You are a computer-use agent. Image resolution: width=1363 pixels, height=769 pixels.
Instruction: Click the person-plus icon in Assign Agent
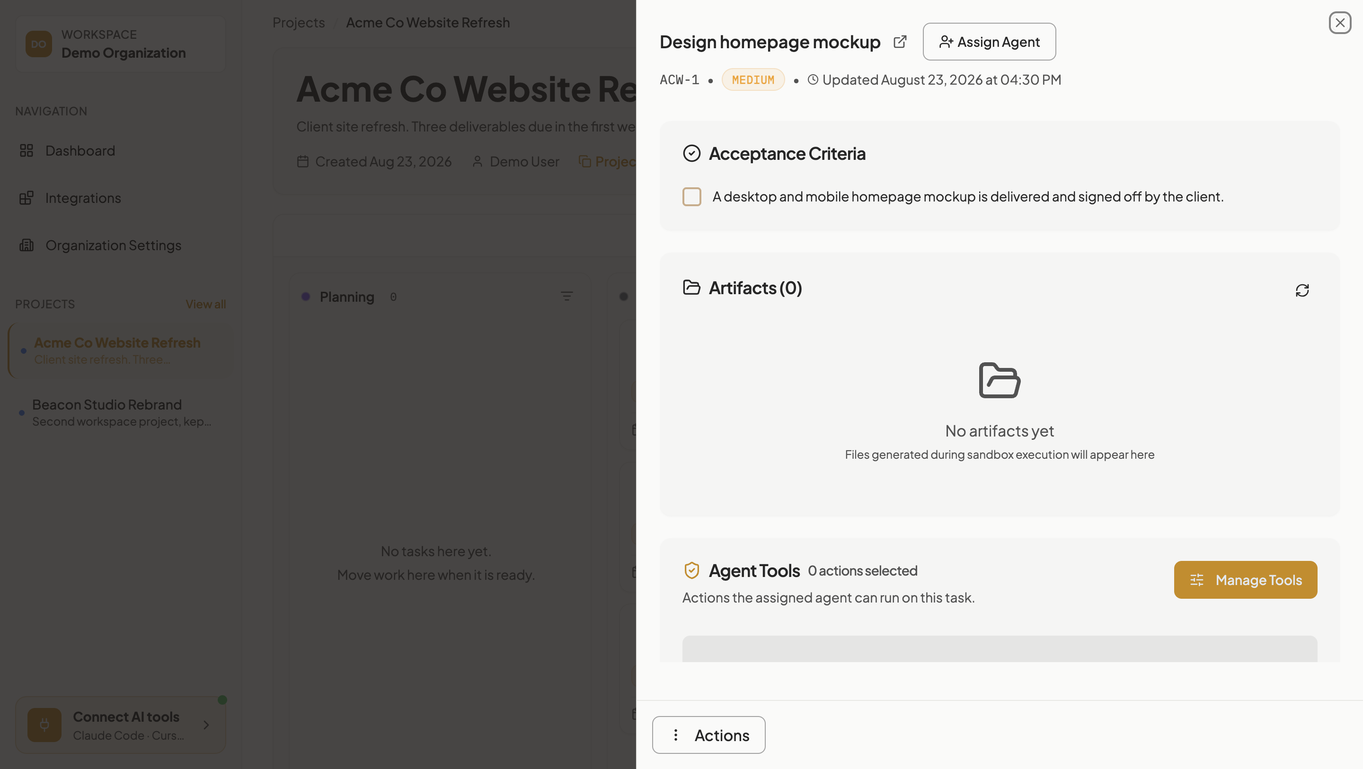(946, 42)
